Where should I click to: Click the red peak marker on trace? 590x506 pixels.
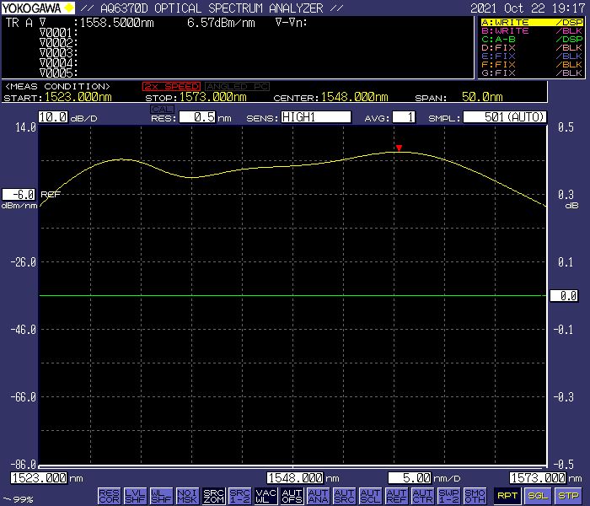(x=399, y=148)
